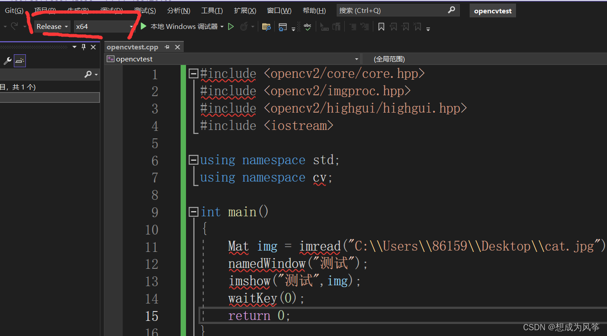The image size is (607, 336).
Task: Open the Hot Reload options arrow
Action: coord(253,27)
